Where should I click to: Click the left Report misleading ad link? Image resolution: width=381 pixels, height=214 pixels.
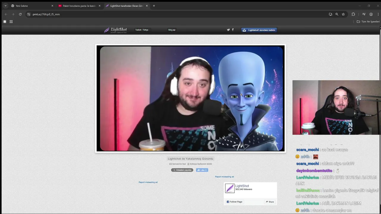tap(148, 182)
